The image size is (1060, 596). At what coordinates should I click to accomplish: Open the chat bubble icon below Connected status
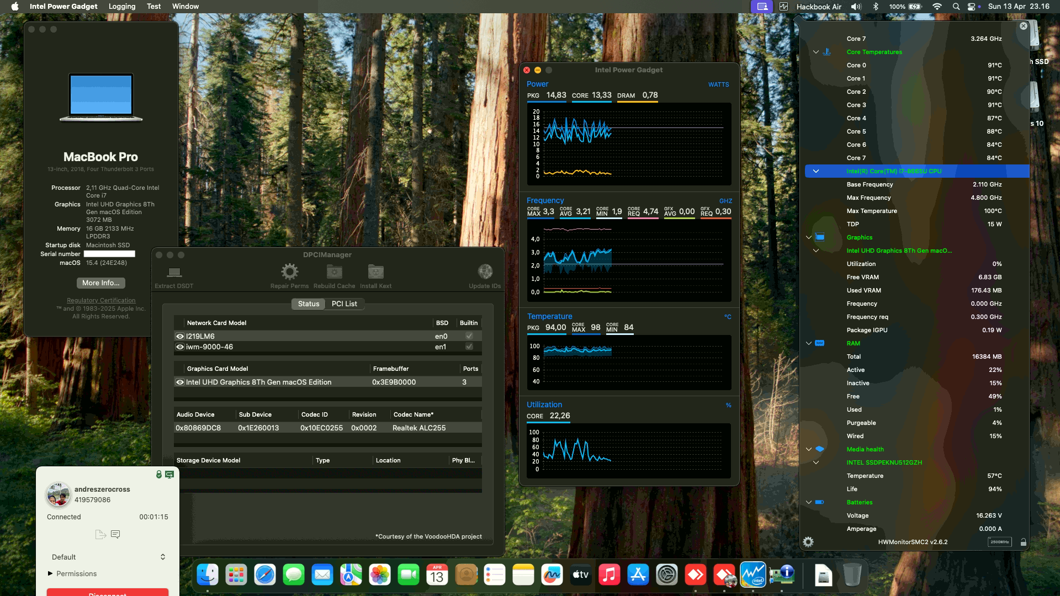point(115,534)
